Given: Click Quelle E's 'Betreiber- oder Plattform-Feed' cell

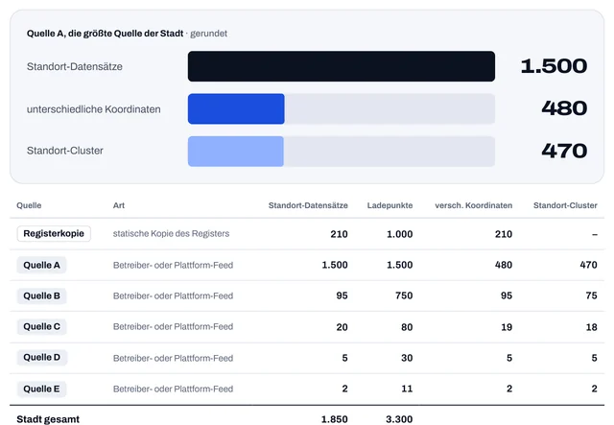Looking at the screenshot, I should 173,389.
